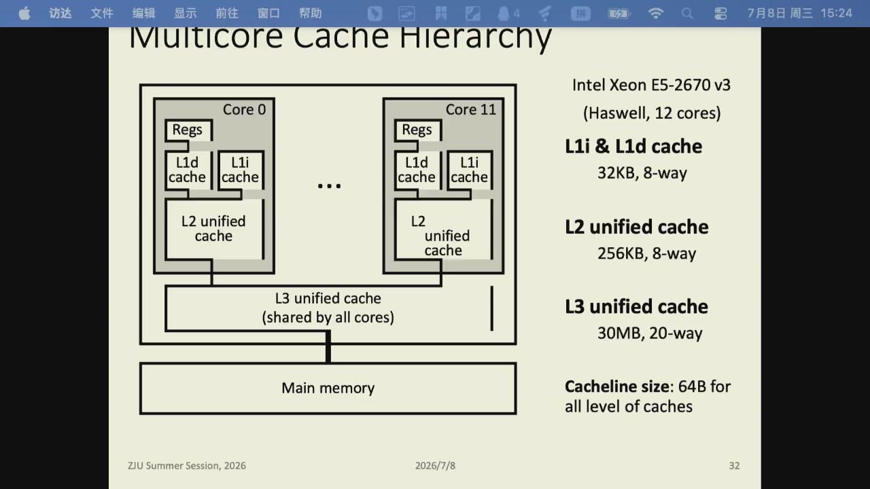Viewport: 870px width, 489px height.
Task: Open the 窗口 menu
Action: coord(268,13)
